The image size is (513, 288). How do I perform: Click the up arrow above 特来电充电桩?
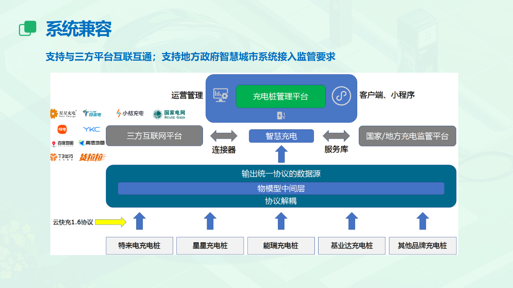[x=139, y=221]
